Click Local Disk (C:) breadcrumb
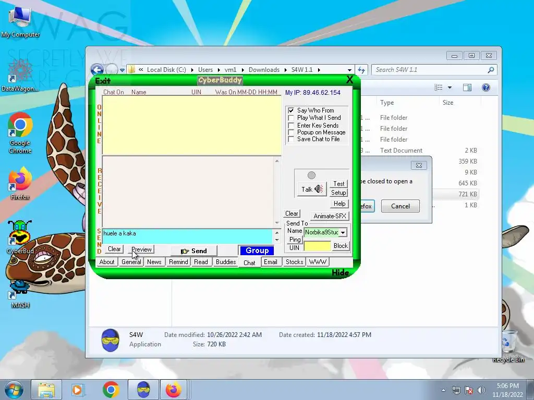This screenshot has height=400, width=534. point(166,70)
